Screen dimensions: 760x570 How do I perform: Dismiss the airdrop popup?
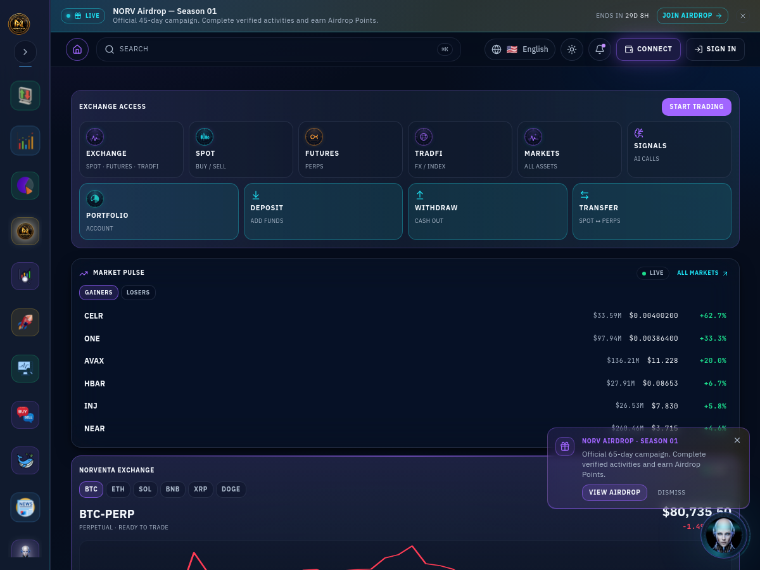click(671, 493)
